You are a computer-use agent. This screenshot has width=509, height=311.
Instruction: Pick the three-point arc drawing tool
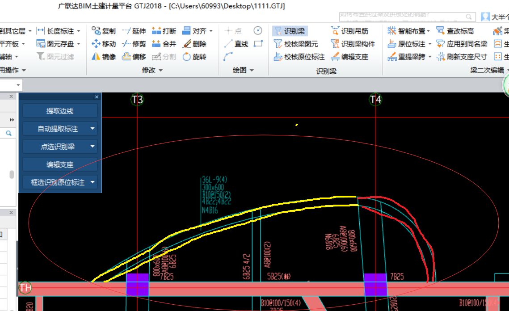click(228, 56)
